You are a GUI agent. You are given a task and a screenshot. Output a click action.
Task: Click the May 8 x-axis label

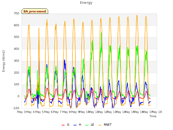tap(66, 112)
